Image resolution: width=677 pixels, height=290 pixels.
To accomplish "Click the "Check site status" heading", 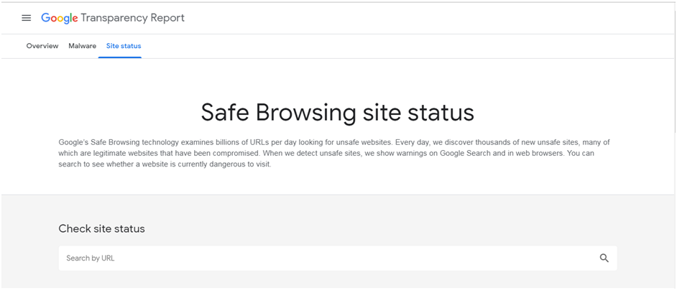I will (x=102, y=229).
